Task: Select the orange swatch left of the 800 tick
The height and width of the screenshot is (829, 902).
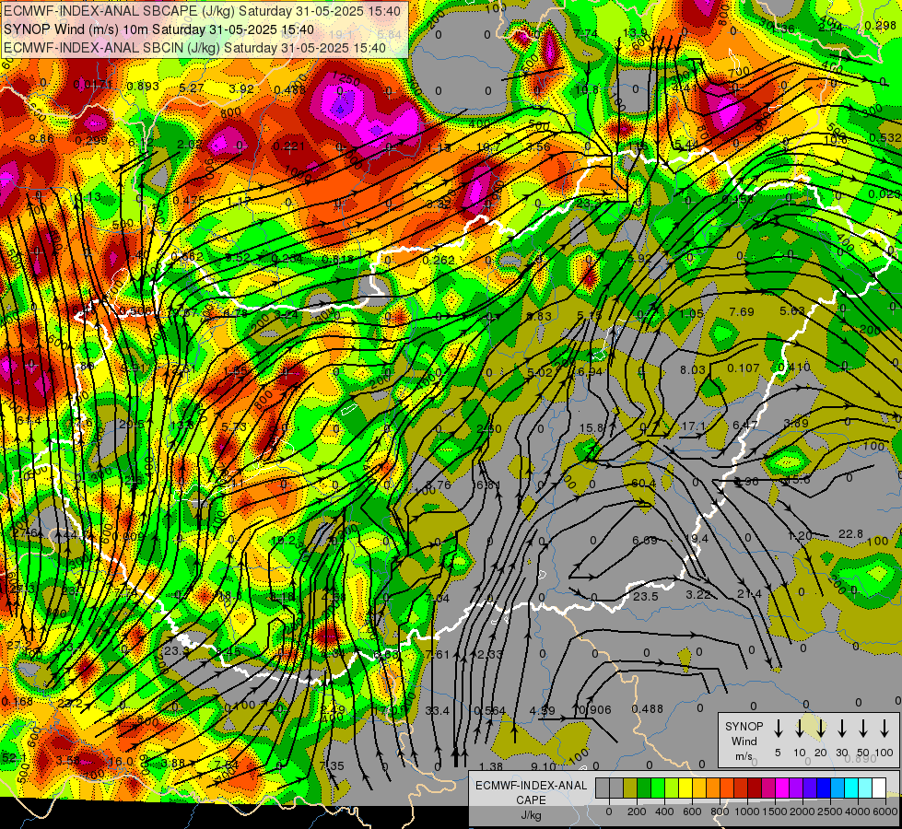Action: 713,788
